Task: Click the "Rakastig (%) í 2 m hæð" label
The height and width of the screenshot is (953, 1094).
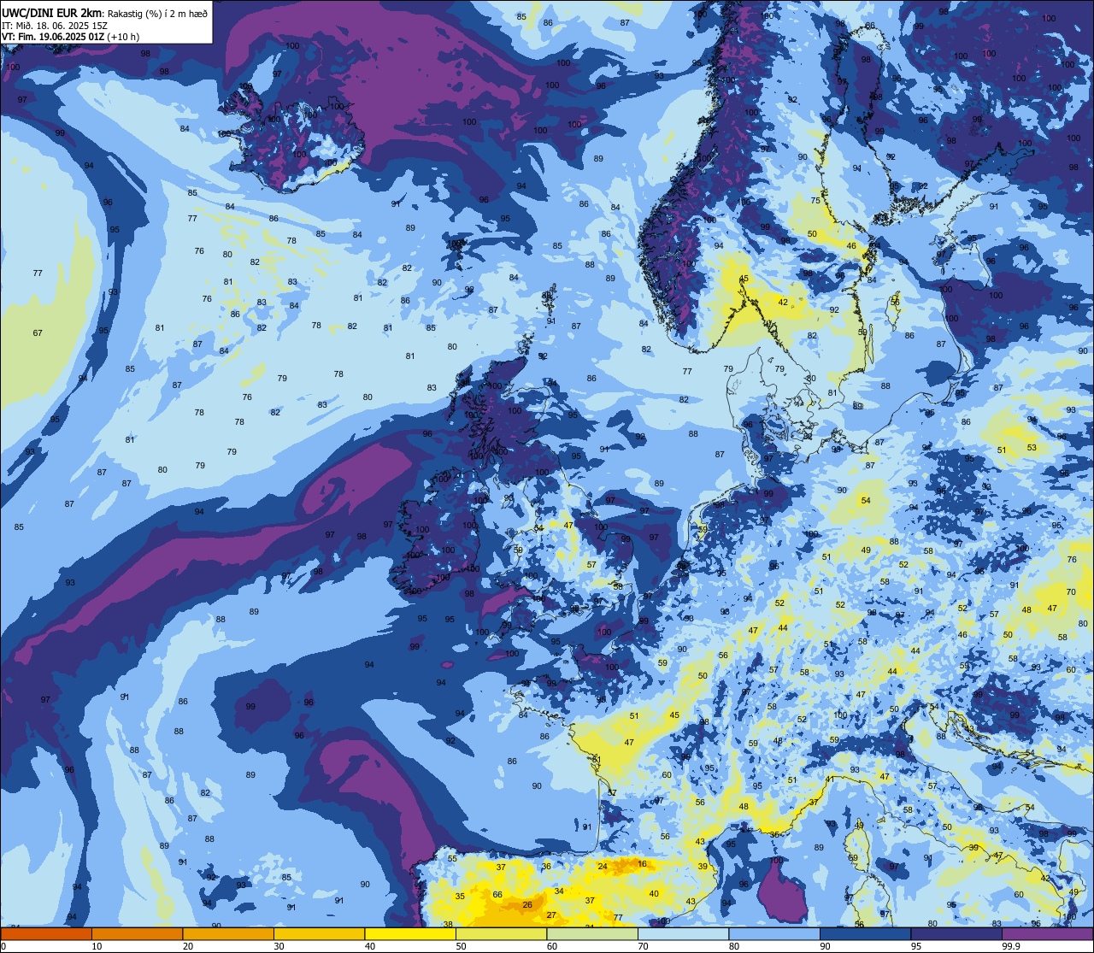Action: [x=157, y=13]
